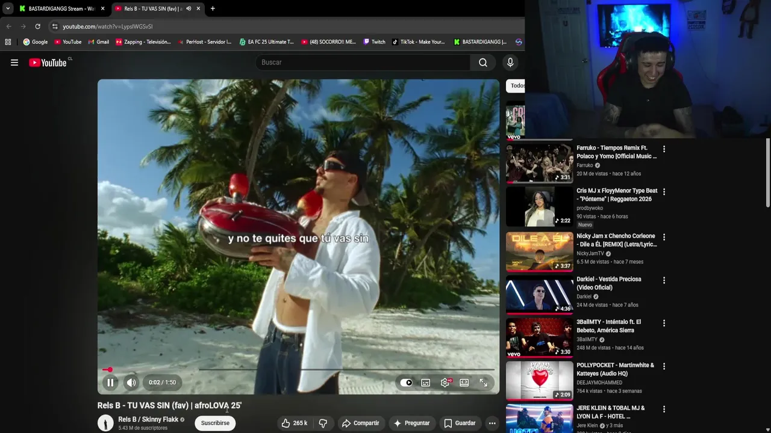The image size is (771, 433).
Task: Open the YouTube bookmark
Action: 67,42
